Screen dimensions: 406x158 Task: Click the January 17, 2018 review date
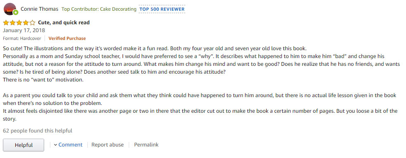pyautogui.click(x=24, y=30)
